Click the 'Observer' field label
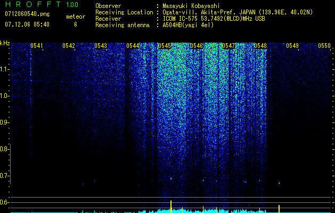 pyautogui.click(x=108, y=6)
